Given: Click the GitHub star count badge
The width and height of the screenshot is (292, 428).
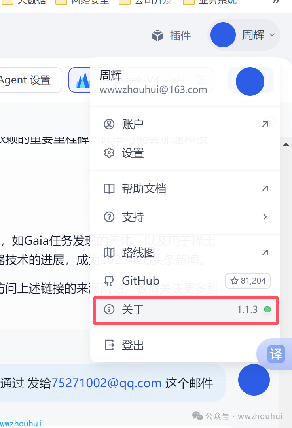Looking at the screenshot, I should [248, 281].
